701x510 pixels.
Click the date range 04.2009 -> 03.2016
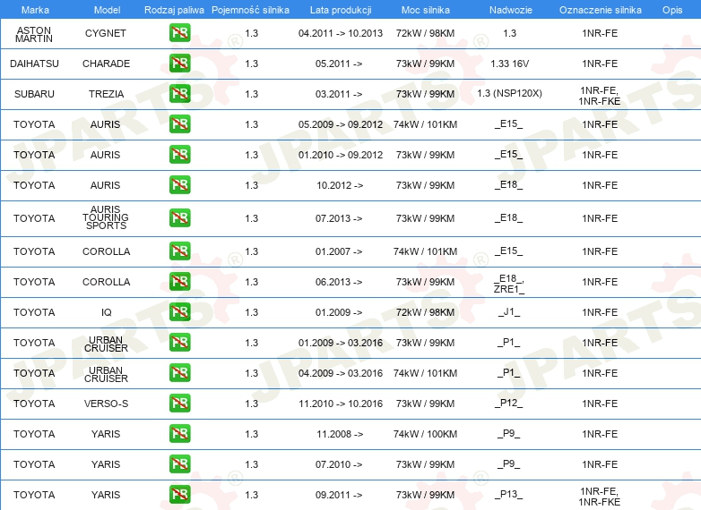(x=341, y=372)
